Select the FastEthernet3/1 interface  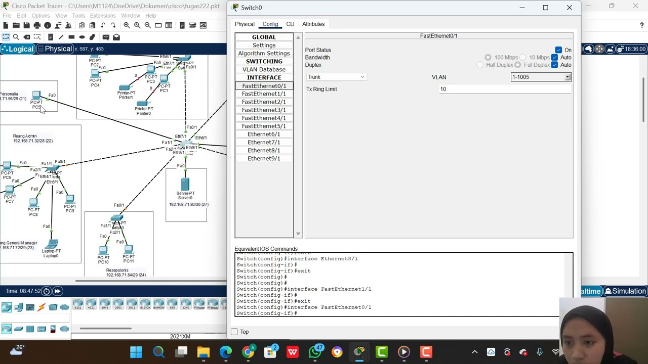click(x=264, y=110)
